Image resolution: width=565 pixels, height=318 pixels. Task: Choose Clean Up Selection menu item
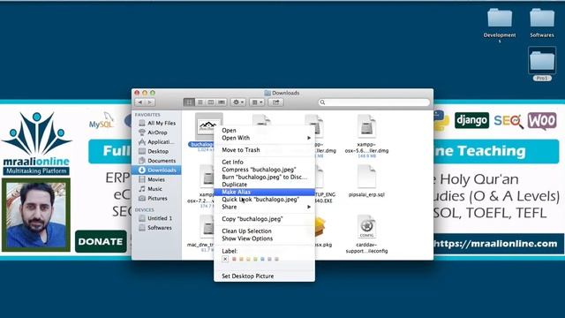[264, 231]
